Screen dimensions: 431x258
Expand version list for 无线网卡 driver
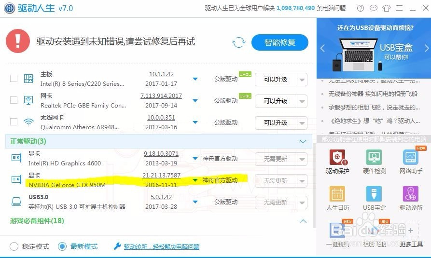coord(195,122)
